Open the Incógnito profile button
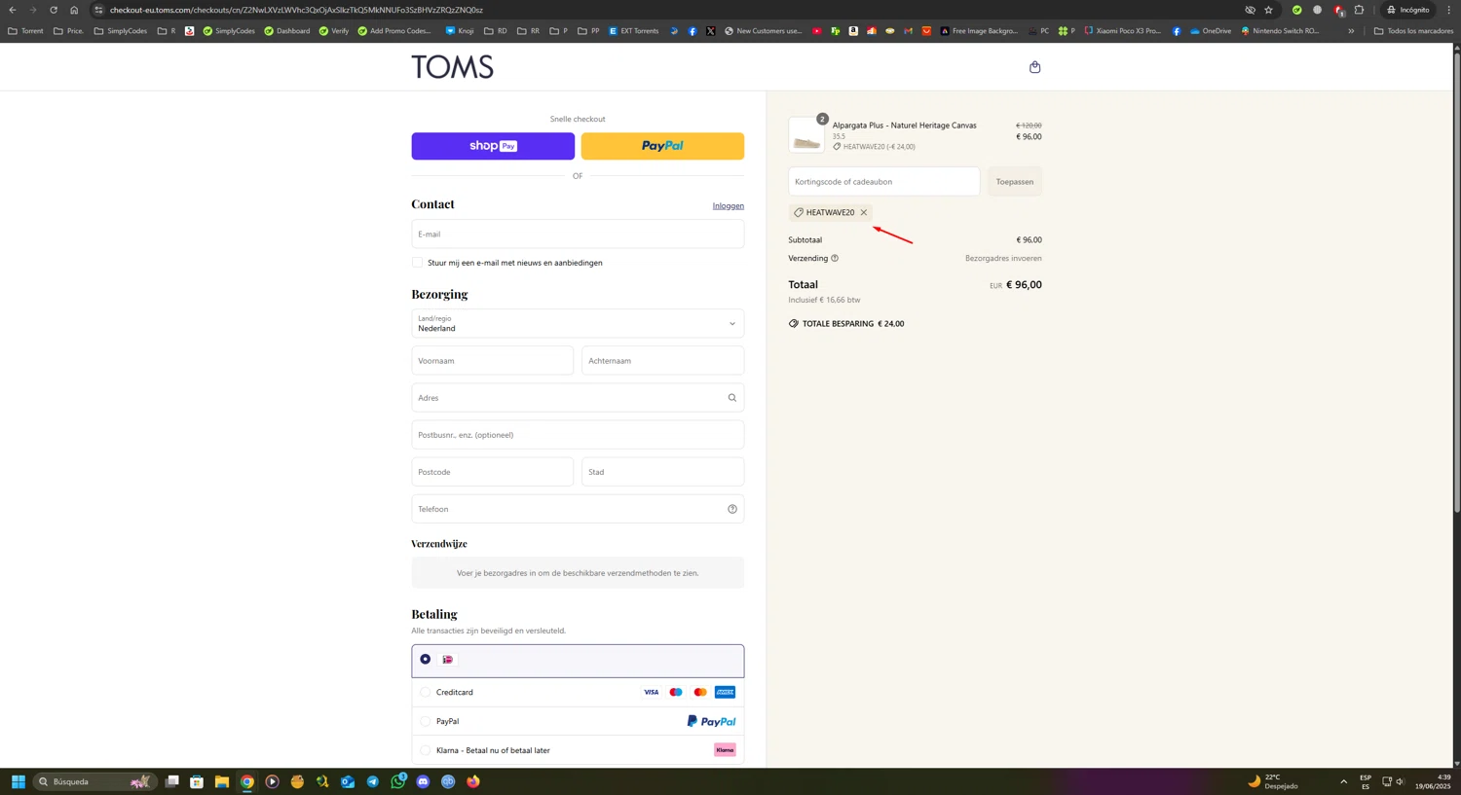The width and height of the screenshot is (1461, 795). coord(1408,10)
